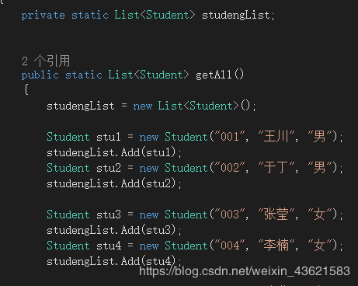This screenshot has height=286, width=358.
Task: Click the "004" string literal
Action: pyautogui.click(x=230, y=246)
